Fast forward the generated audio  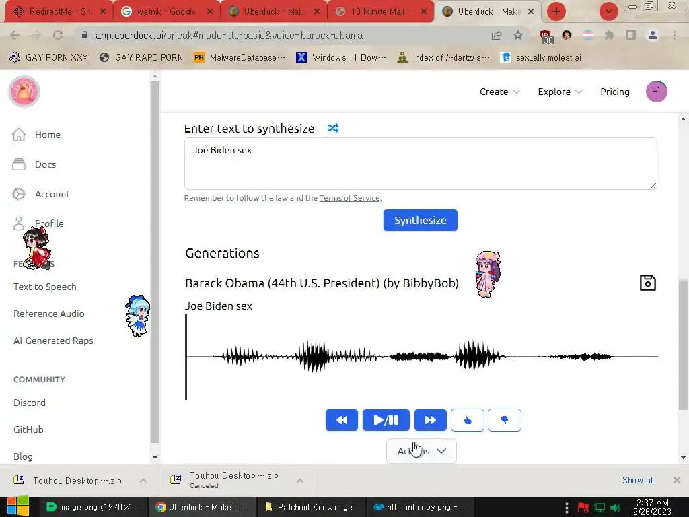(430, 420)
